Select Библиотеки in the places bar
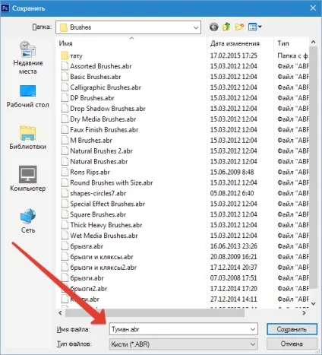The height and width of the screenshot is (355, 322). tap(28, 138)
